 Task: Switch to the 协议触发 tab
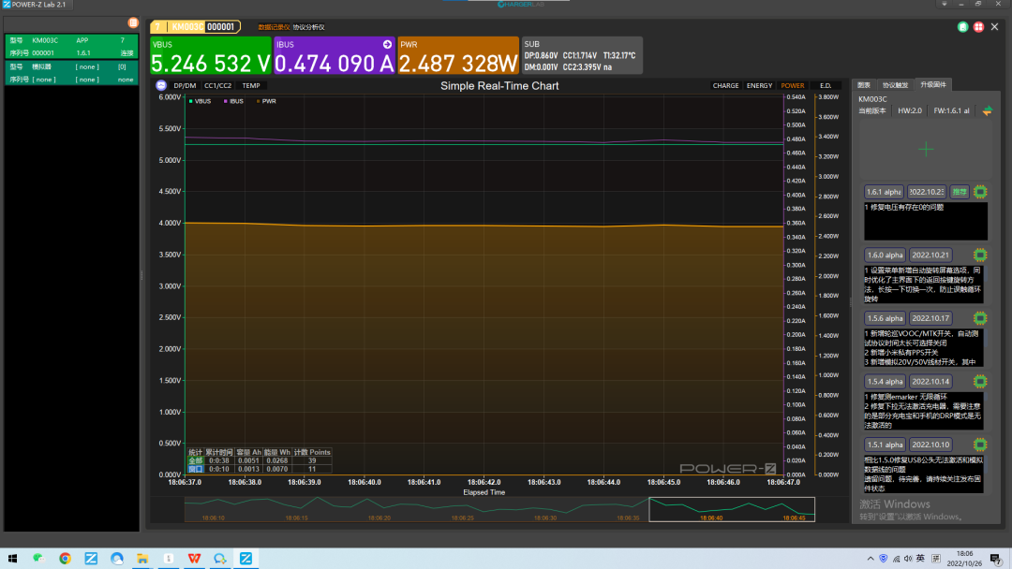pos(895,85)
